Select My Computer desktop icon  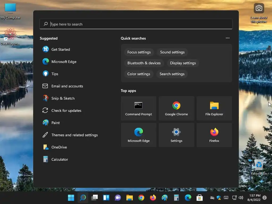10,11
